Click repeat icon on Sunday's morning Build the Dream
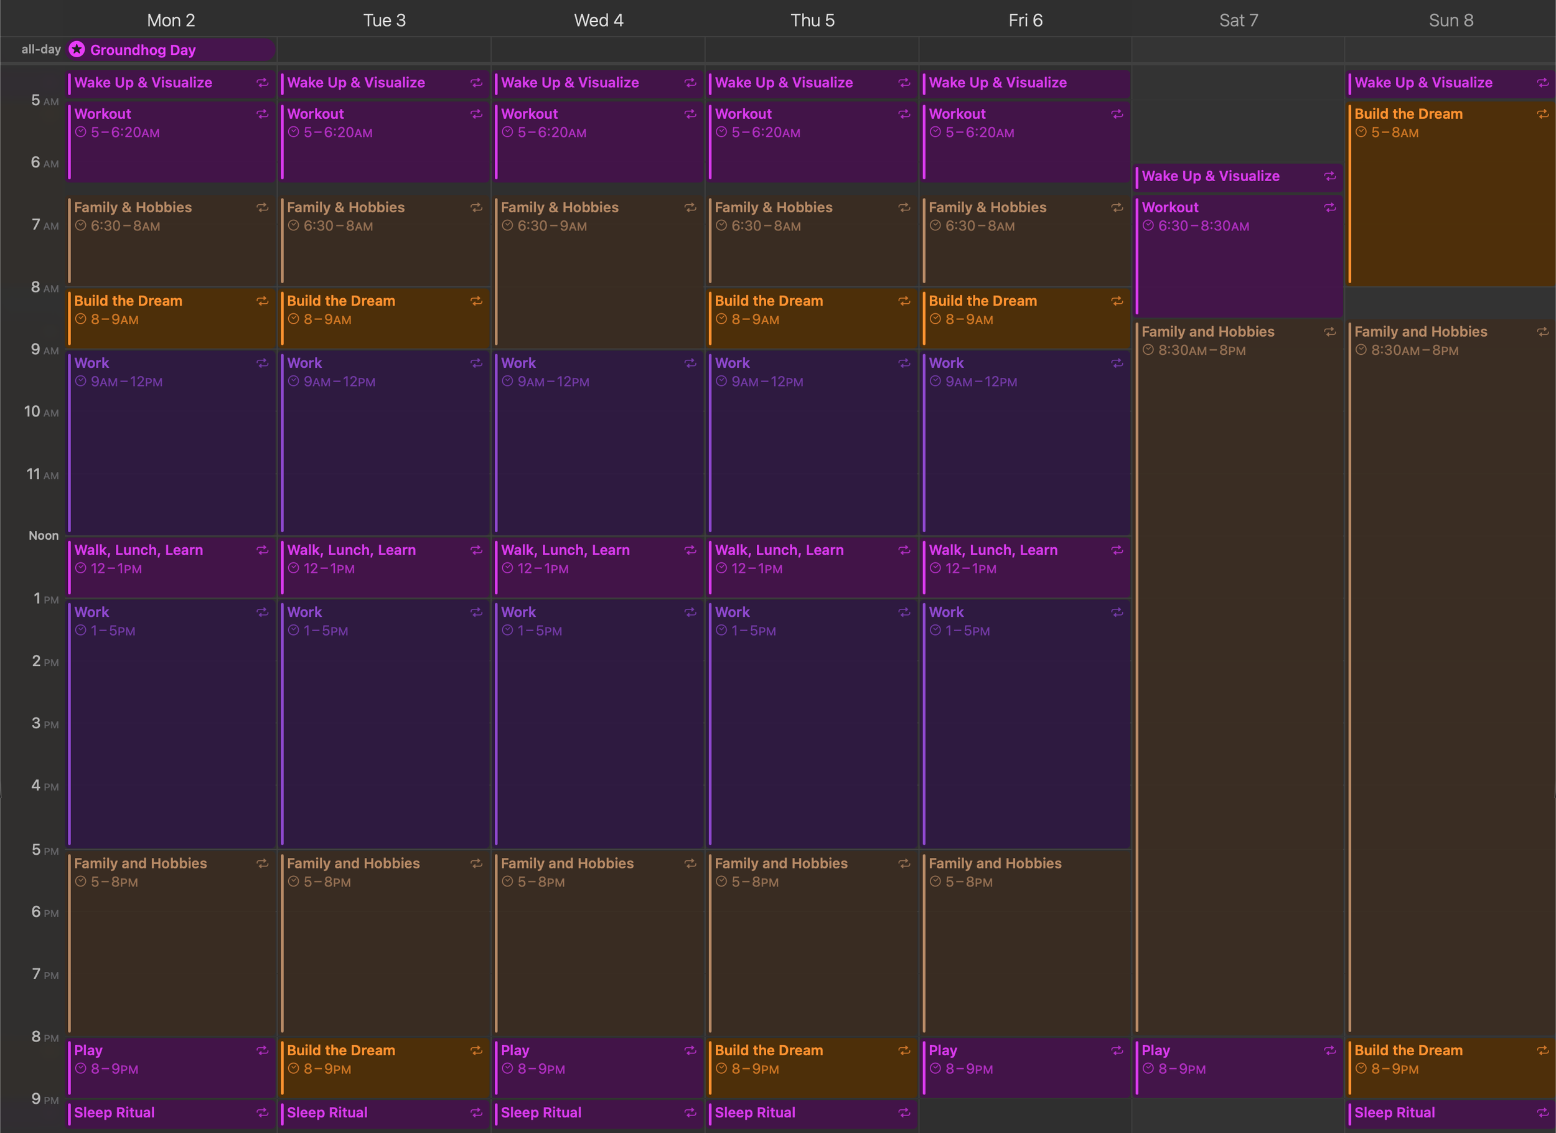 click(x=1542, y=114)
